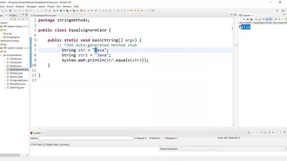
Task: Toggle Link with Editor in Package Explorer
Action: [15, 19]
